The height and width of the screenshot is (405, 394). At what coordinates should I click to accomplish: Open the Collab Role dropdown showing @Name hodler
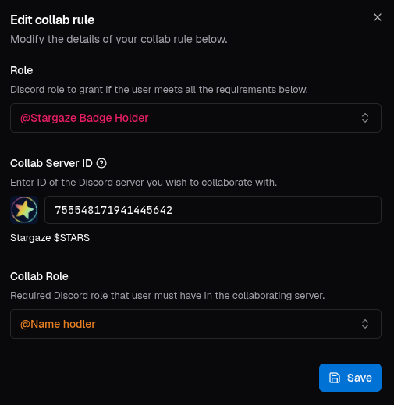point(196,324)
